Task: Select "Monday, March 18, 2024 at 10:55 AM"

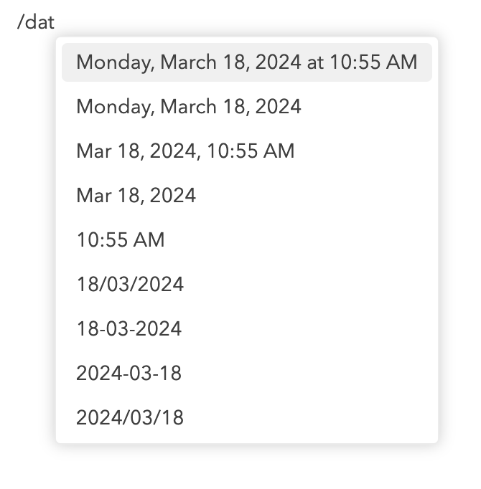Action: (x=246, y=62)
